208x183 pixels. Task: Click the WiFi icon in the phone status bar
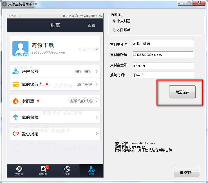pos(81,16)
